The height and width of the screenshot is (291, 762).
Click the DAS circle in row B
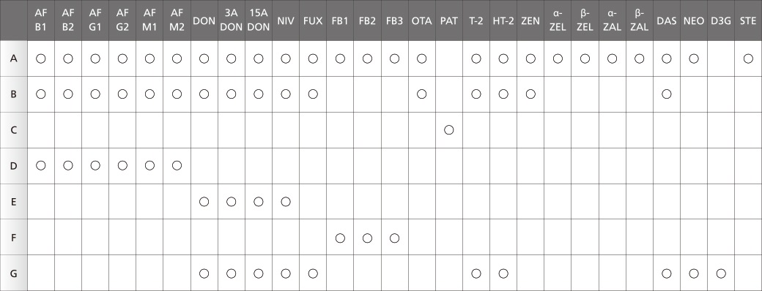[667, 94]
